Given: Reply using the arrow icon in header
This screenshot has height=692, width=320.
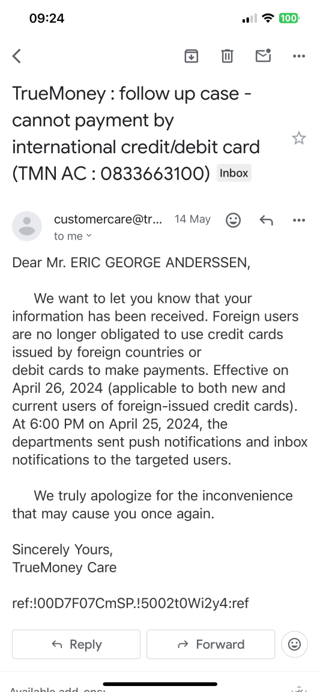Looking at the screenshot, I should pyautogui.click(x=266, y=220).
